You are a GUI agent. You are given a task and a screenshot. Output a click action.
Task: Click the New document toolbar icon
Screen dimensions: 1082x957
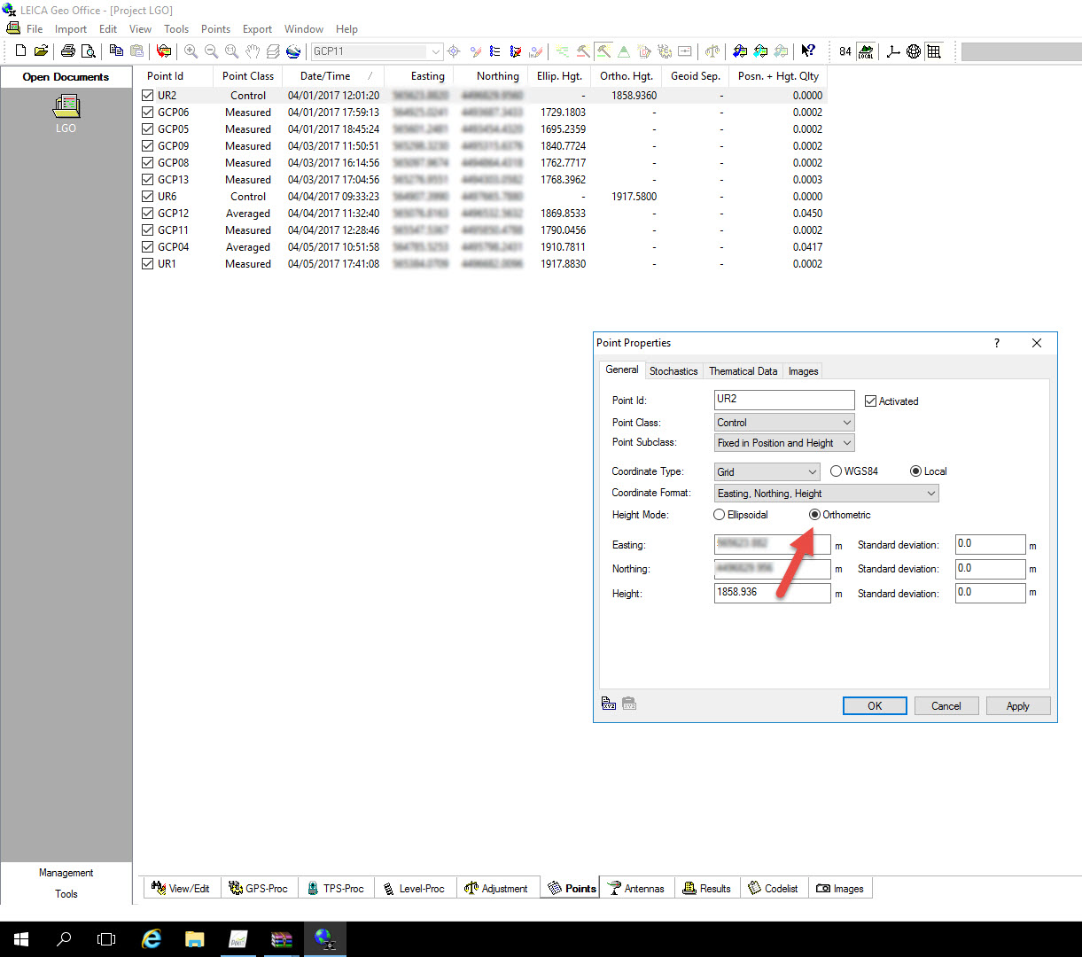coord(21,51)
